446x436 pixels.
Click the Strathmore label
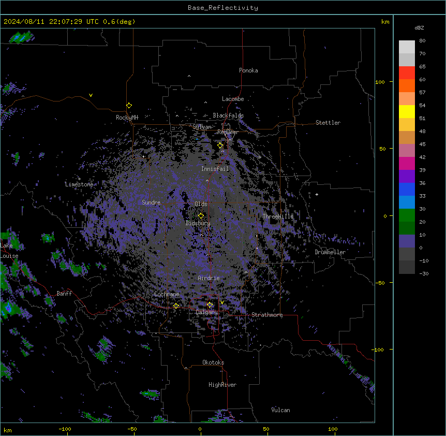pyautogui.click(x=267, y=315)
